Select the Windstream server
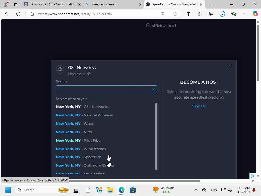 point(81,149)
